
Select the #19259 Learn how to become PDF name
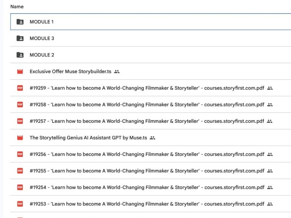(147, 88)
